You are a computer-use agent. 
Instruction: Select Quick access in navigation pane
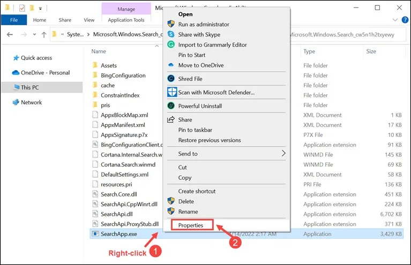36,58
